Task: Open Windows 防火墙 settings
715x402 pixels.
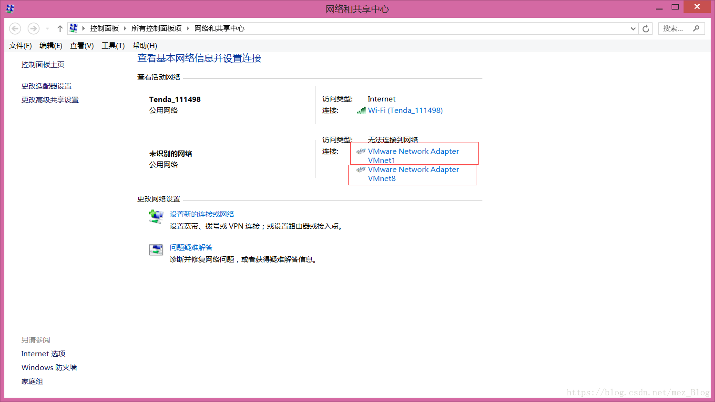Action: (49, 367)
